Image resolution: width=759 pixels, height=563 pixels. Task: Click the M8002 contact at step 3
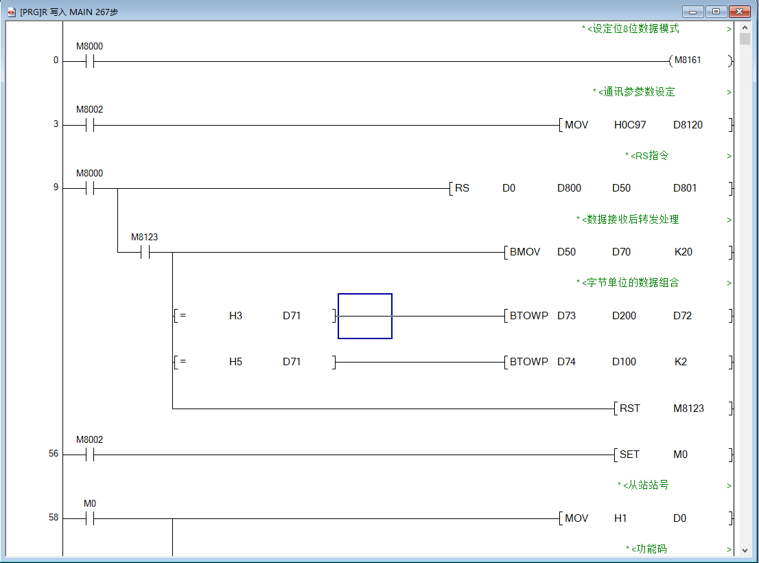tap(89, 125)
